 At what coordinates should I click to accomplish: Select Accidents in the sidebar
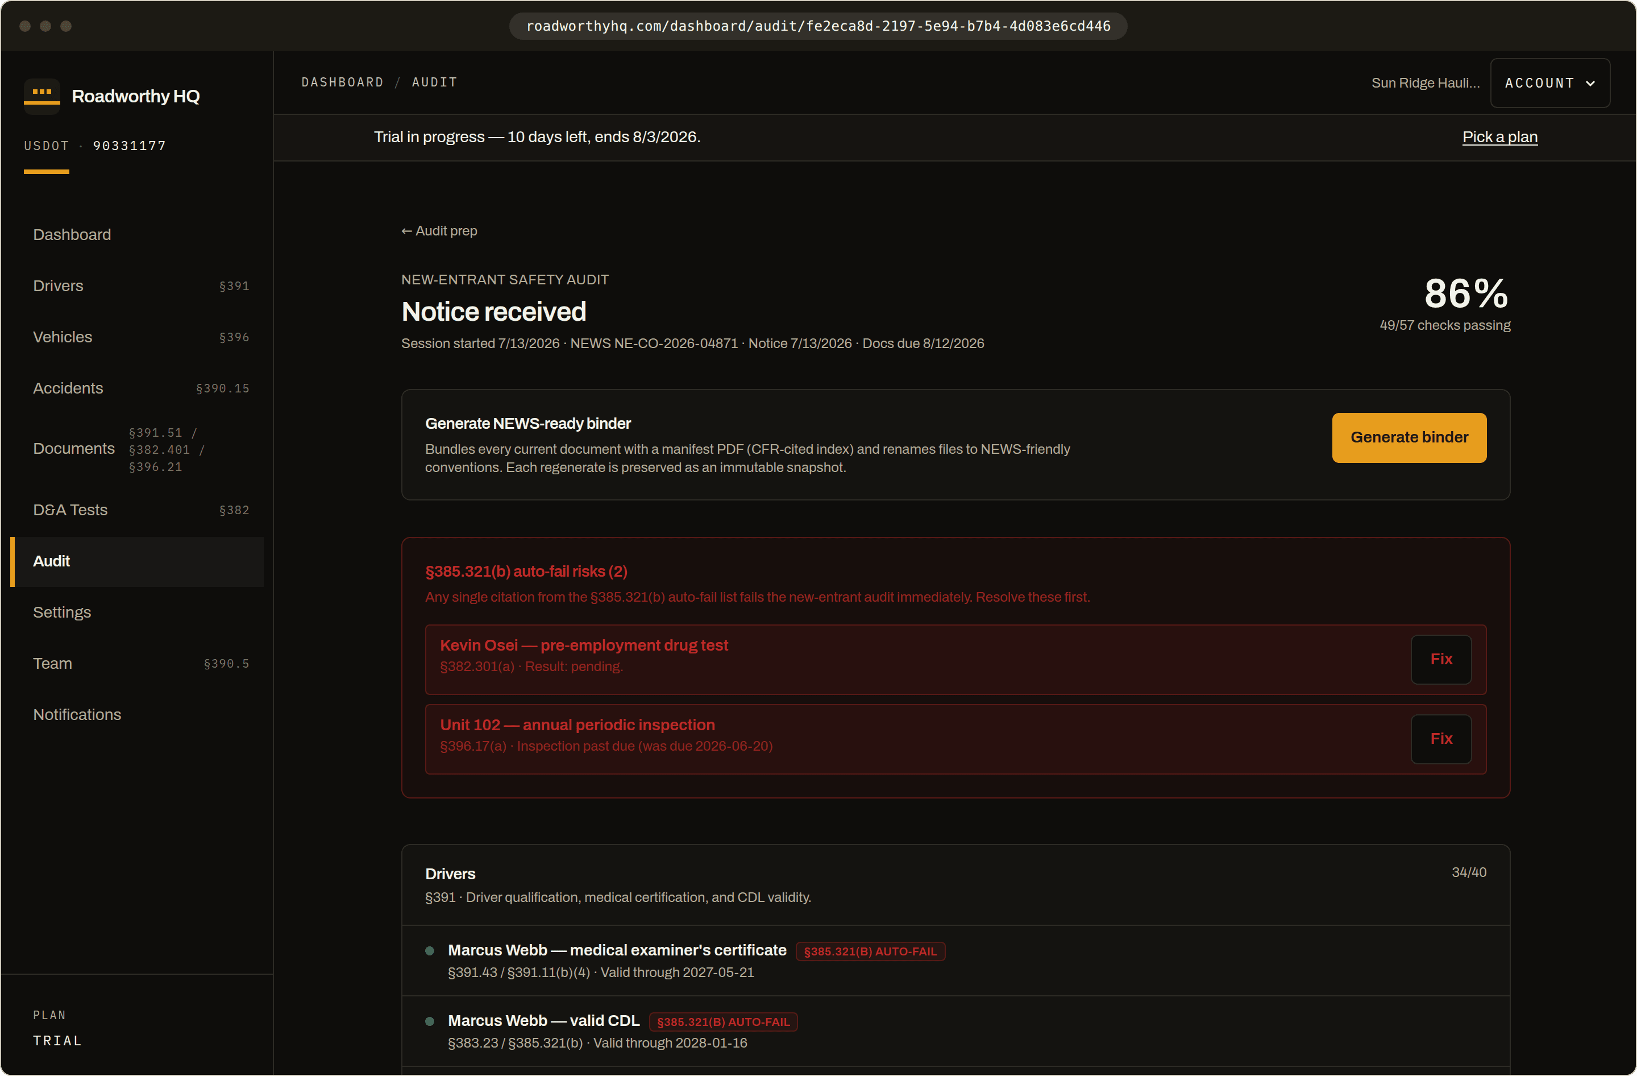(x=138, y=388)
